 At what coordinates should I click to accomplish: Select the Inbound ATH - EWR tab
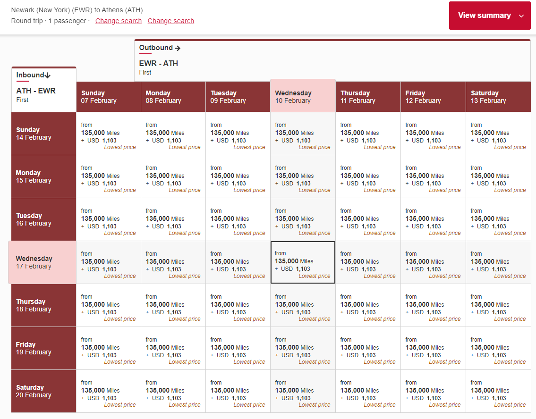click(36, 91)
